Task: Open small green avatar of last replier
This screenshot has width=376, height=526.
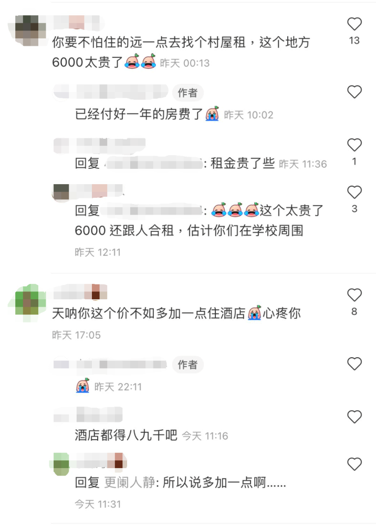Action: click(x=61, y=464)
